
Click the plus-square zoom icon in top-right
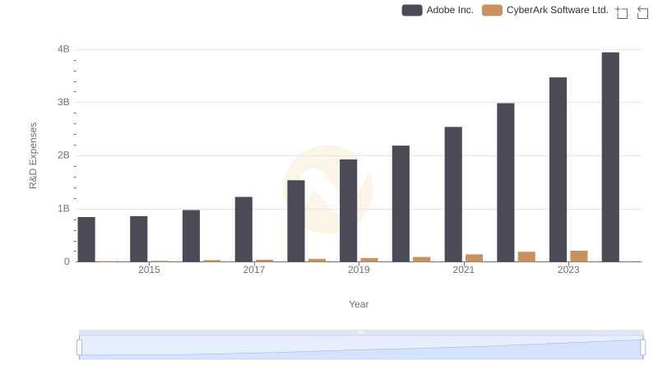click(621, 12)
